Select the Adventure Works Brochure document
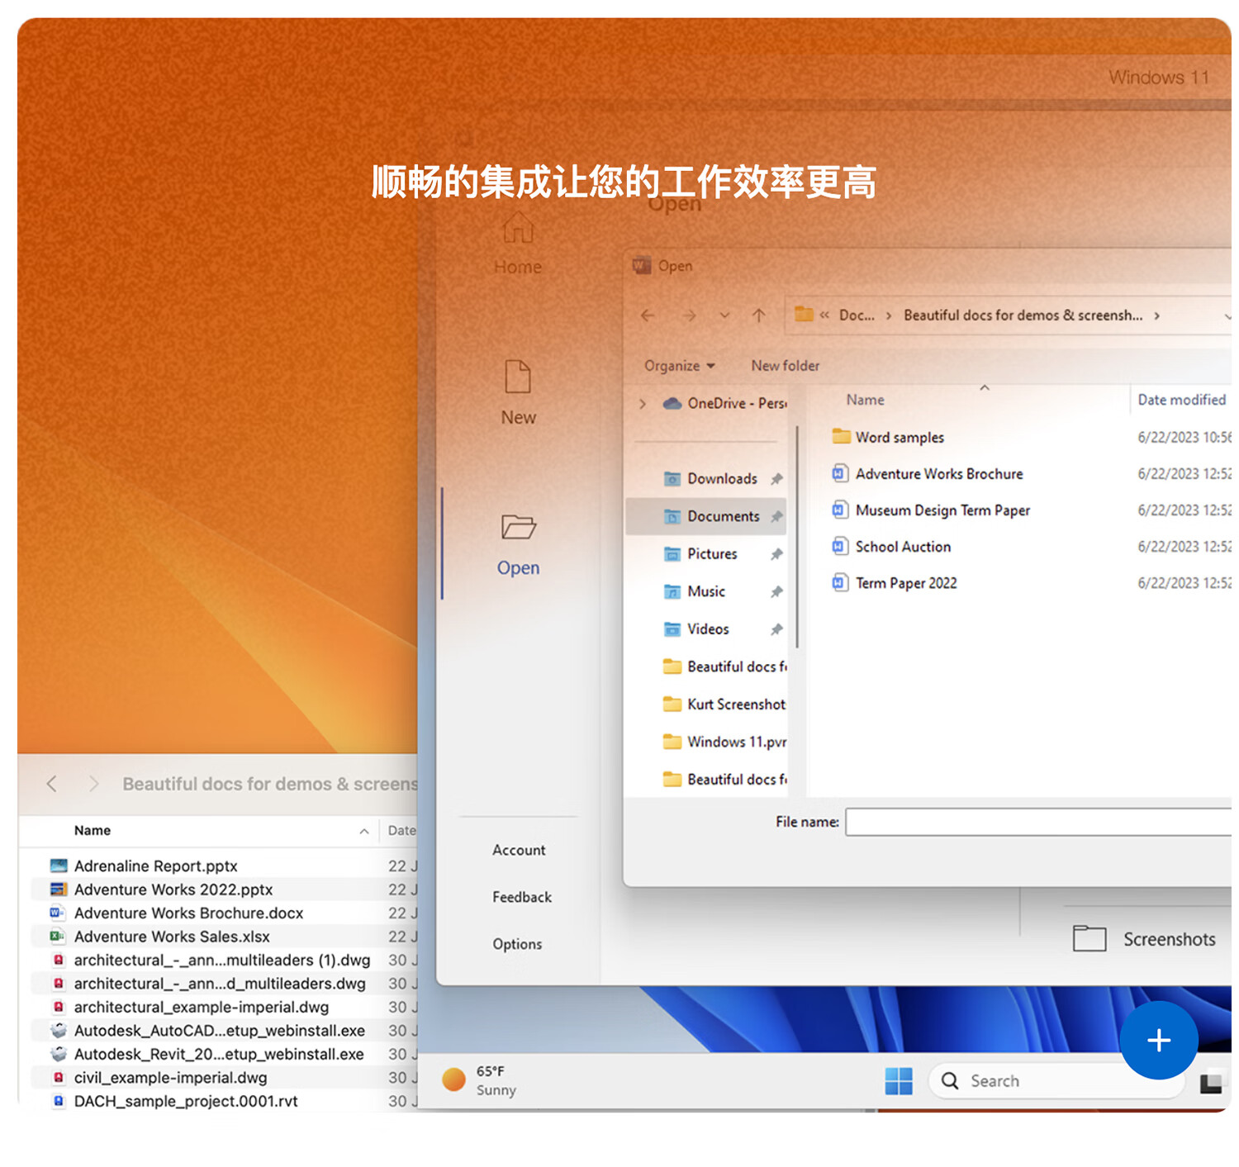Image resolution: width=1239 pixels, height=1167 pixels. point(928,474)
